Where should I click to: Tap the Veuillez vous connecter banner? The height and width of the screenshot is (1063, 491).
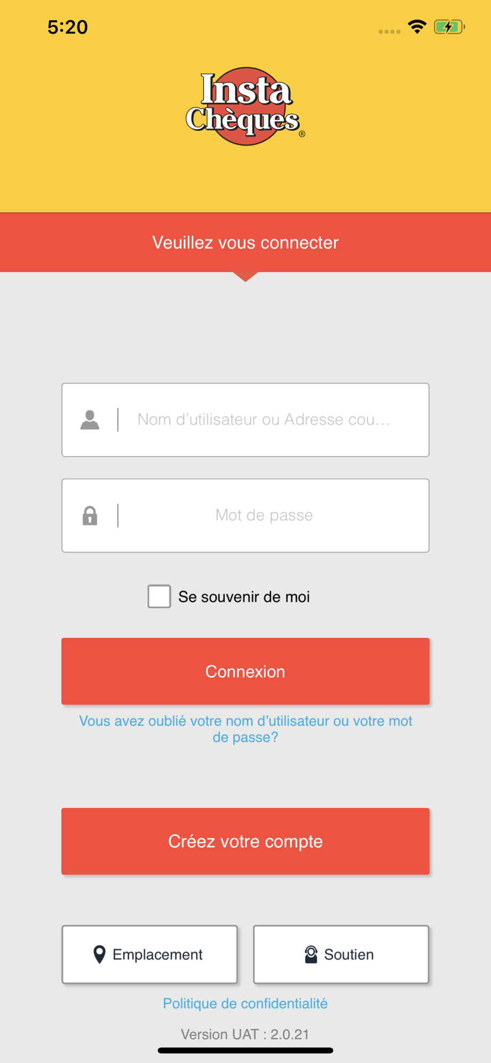coord(245,242)
